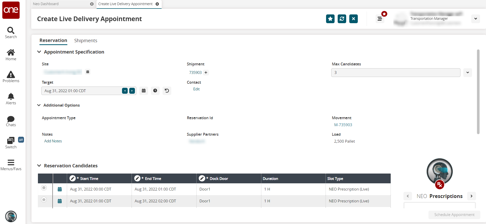Image resolution: width=486 pixels, height=224 pixels.
Task: Click the Transportation Manager role label
Action: point(429,19)
